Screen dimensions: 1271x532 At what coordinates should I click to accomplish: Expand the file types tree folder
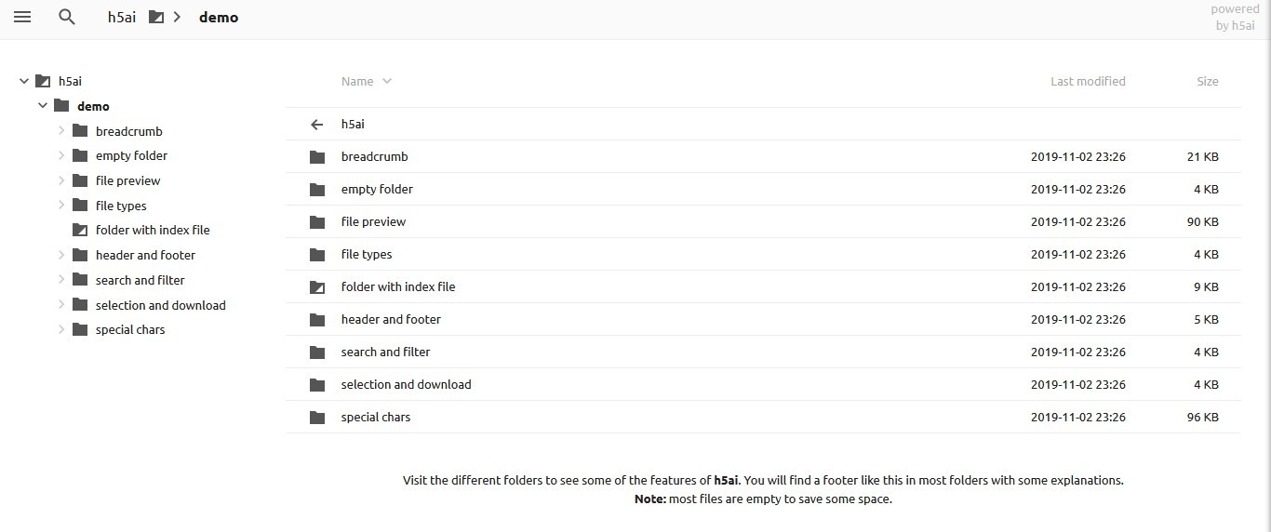61,206
